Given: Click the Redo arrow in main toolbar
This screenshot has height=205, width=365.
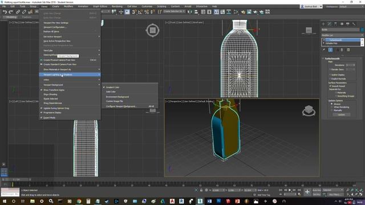Looking at the screenshot, I should [11, 12].
